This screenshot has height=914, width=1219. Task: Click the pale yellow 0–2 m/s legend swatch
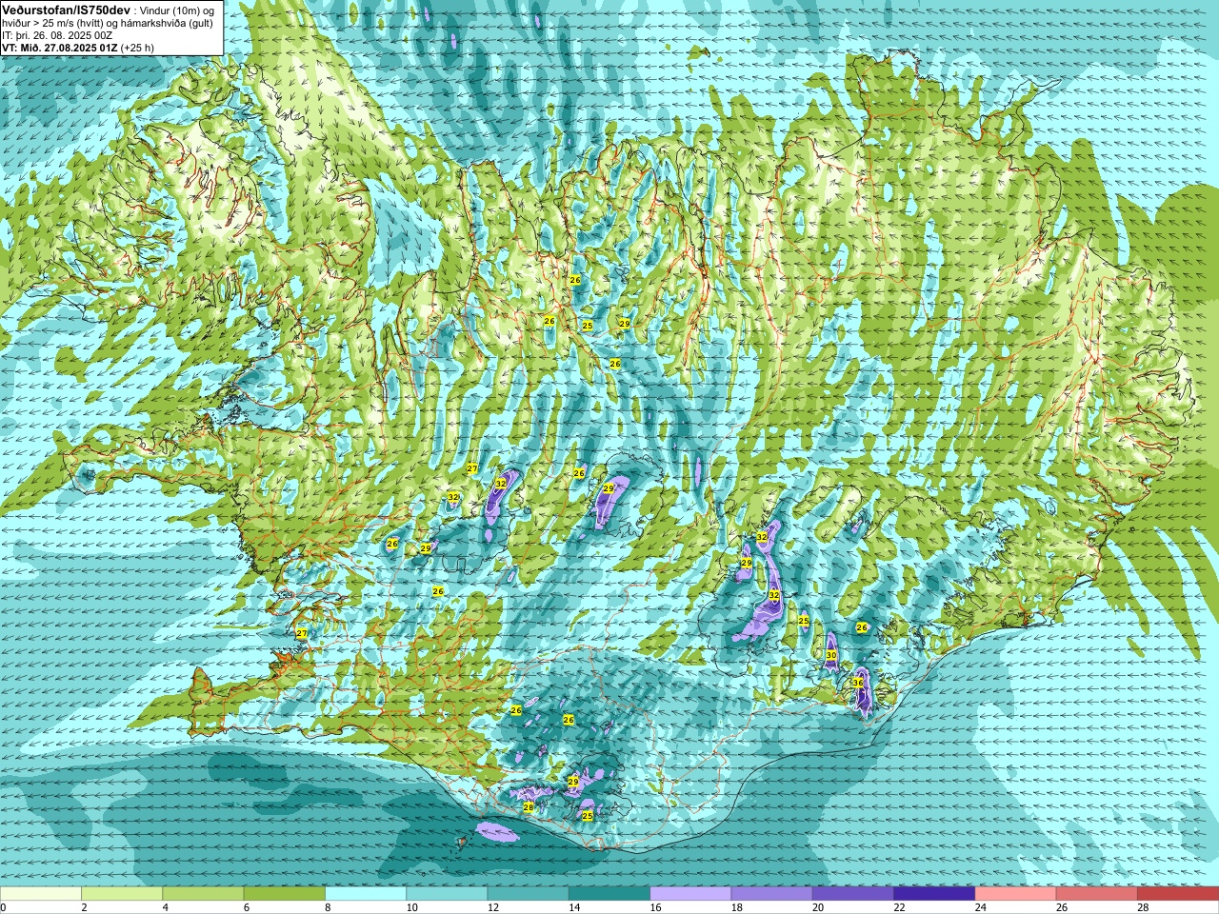click(41, 893)
